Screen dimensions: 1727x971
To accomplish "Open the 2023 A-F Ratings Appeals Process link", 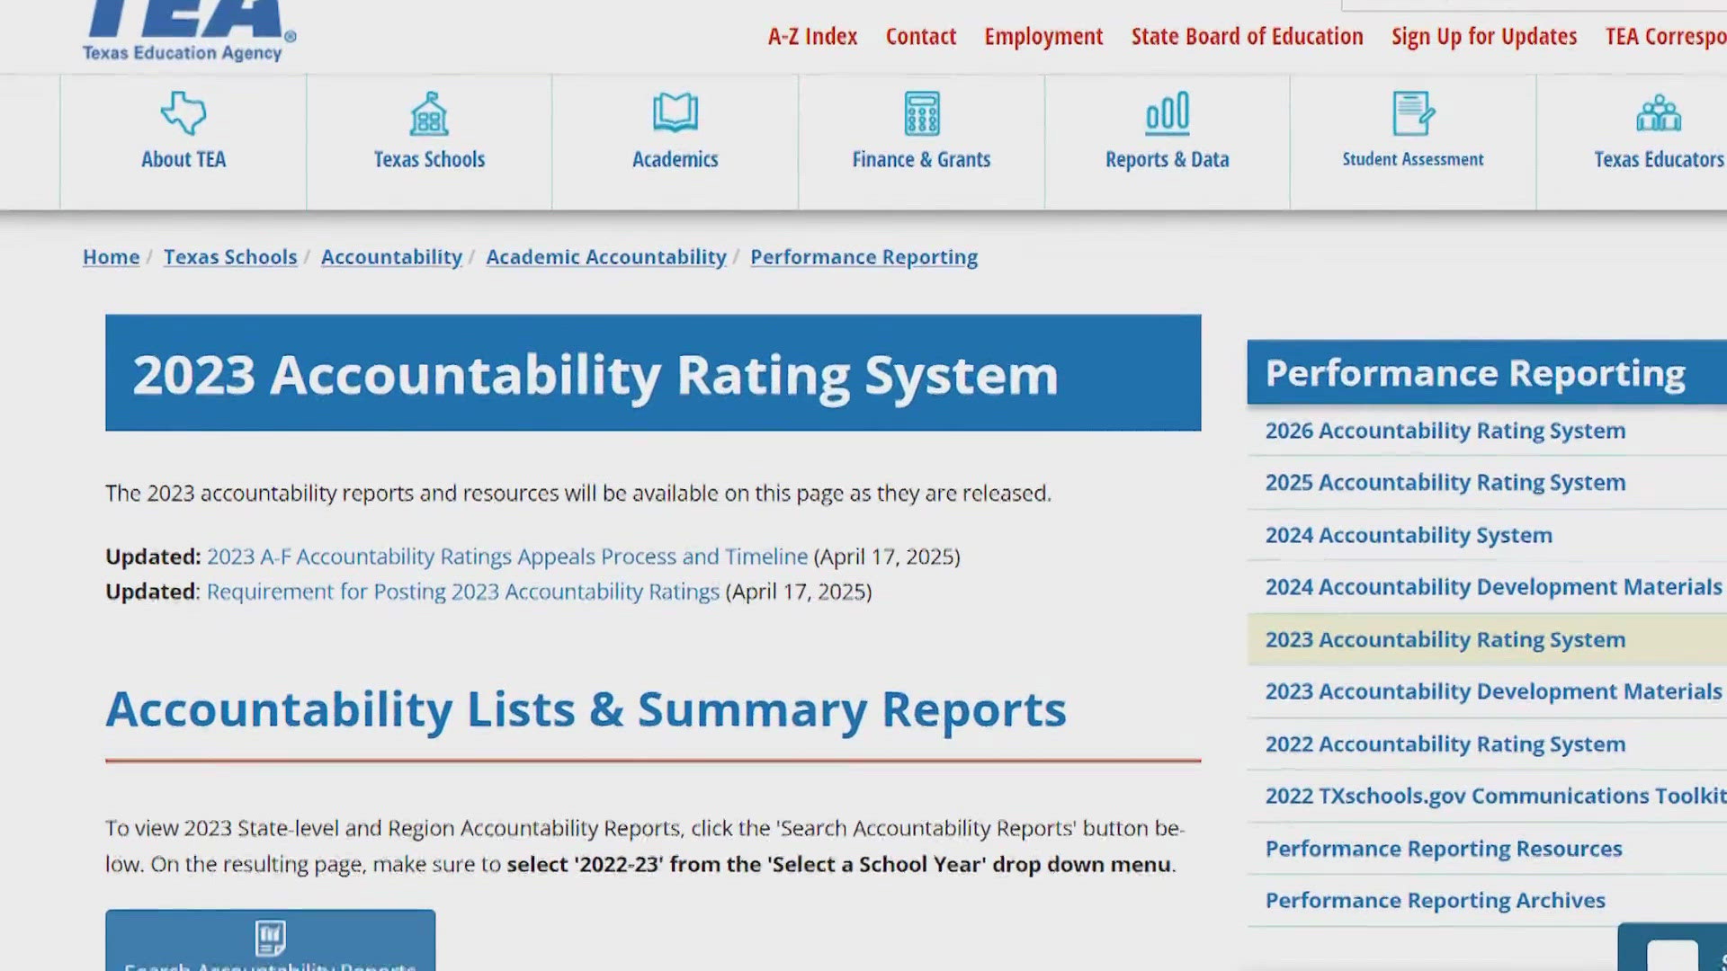I will pyautogui.click(x=506, y=557).
